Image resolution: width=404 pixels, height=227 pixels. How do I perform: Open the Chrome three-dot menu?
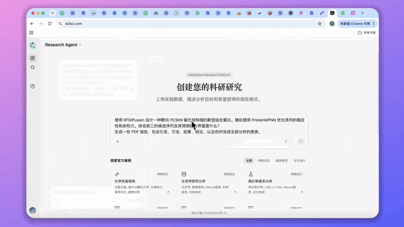coord(374,23)
